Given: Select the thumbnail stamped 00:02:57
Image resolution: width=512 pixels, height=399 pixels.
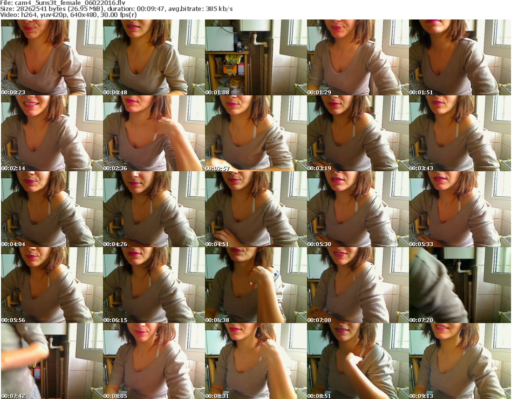Looking at the screenshot, I should click(256, 133).
